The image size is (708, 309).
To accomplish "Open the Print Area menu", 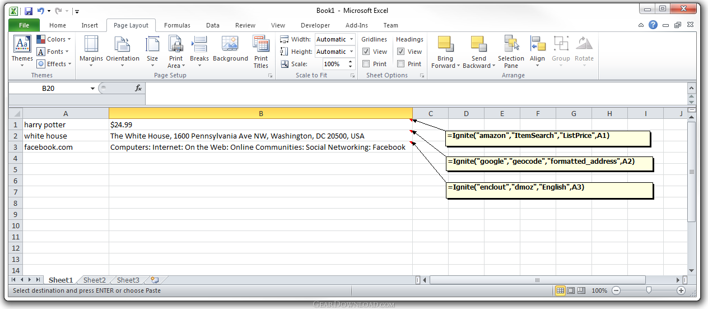I will click(176, 52).
